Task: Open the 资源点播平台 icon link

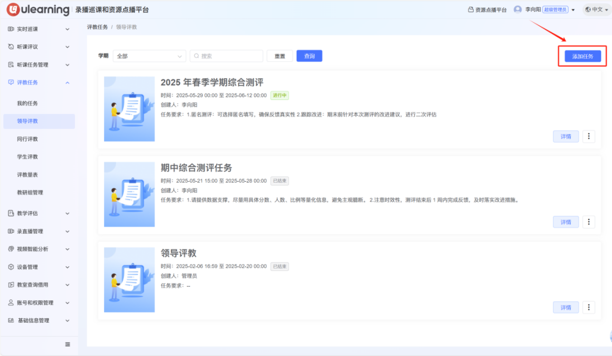Action: click(x=471, y=10)
